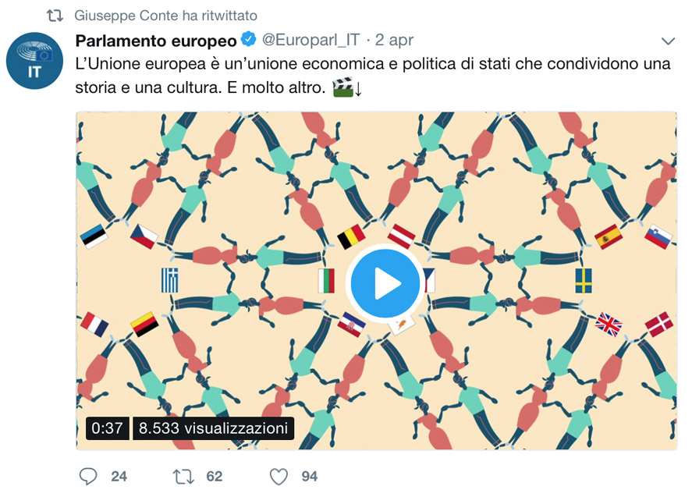
Task: Open the "2 apr" tweet timestamp
Action: coord(394,39)
